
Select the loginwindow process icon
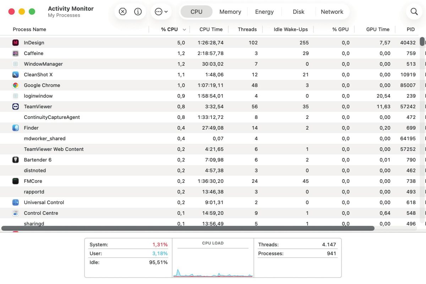[15, 96]
